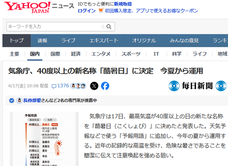Go to the エンタメ category
Screen dimensions: 228x166
tap(101, 54)
